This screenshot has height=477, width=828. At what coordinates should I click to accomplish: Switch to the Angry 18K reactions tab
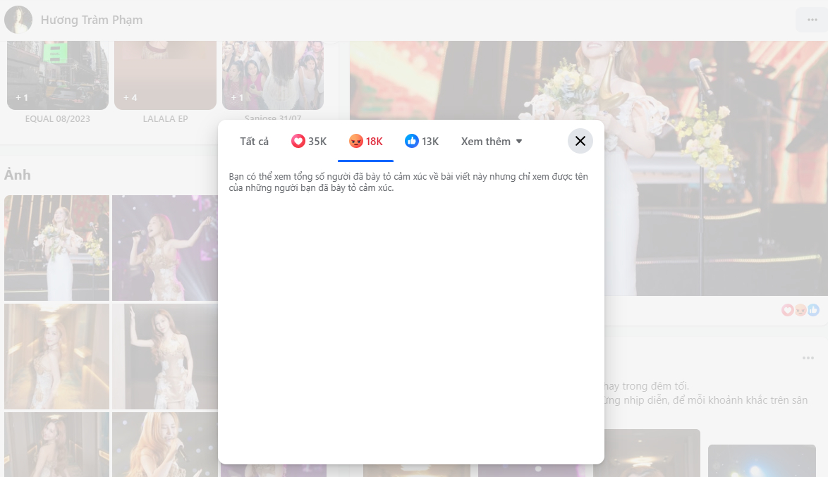365,141
